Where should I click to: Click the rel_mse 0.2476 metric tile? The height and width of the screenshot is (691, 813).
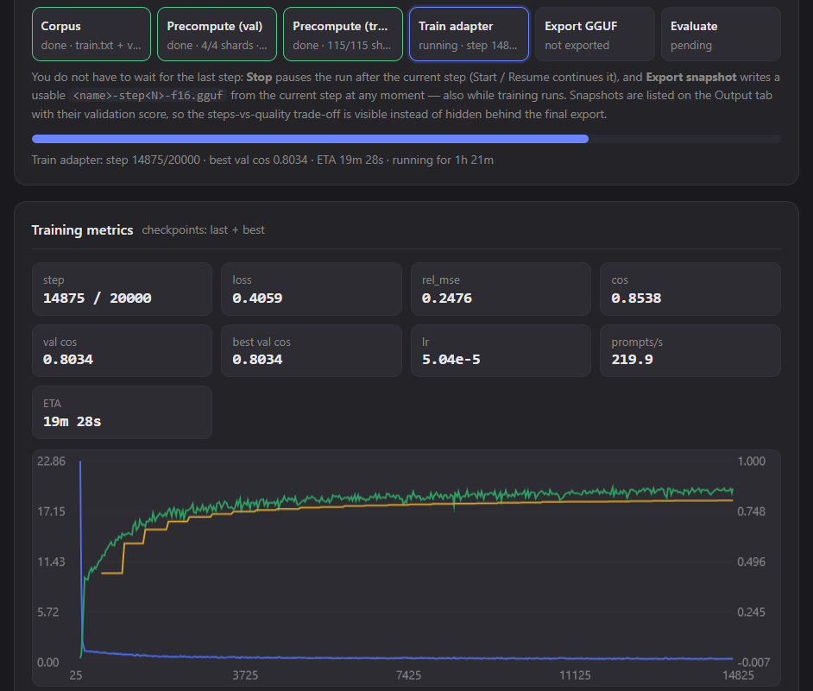tap(501, 289)
